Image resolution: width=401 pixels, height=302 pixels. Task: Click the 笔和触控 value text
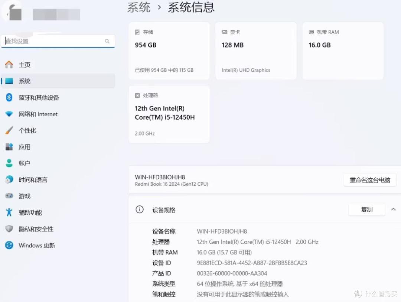(x=243, y=294)
